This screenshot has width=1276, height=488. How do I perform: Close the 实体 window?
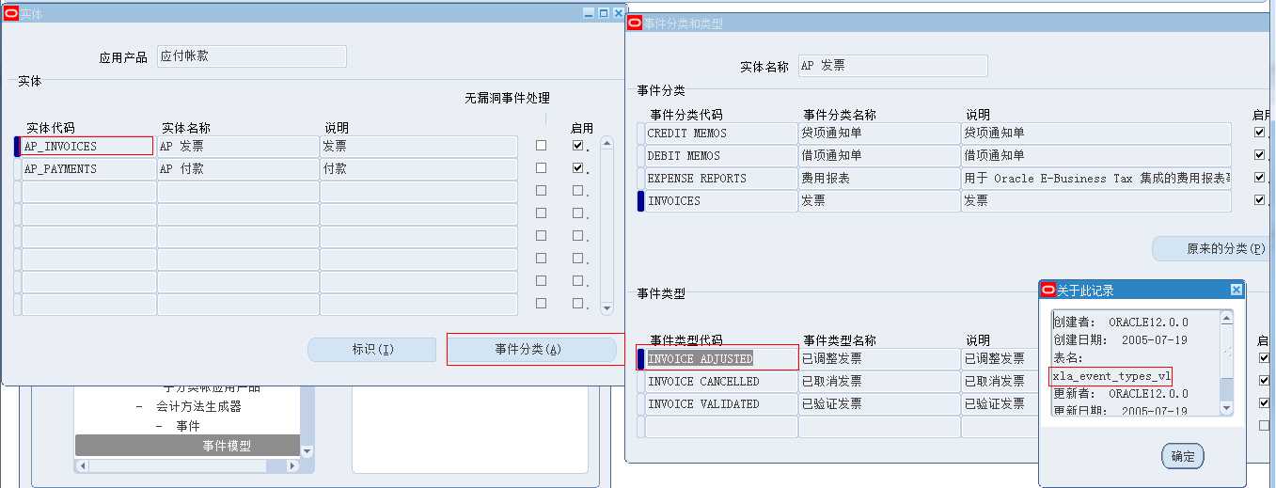pyautogui.click(x=619, y=13)
